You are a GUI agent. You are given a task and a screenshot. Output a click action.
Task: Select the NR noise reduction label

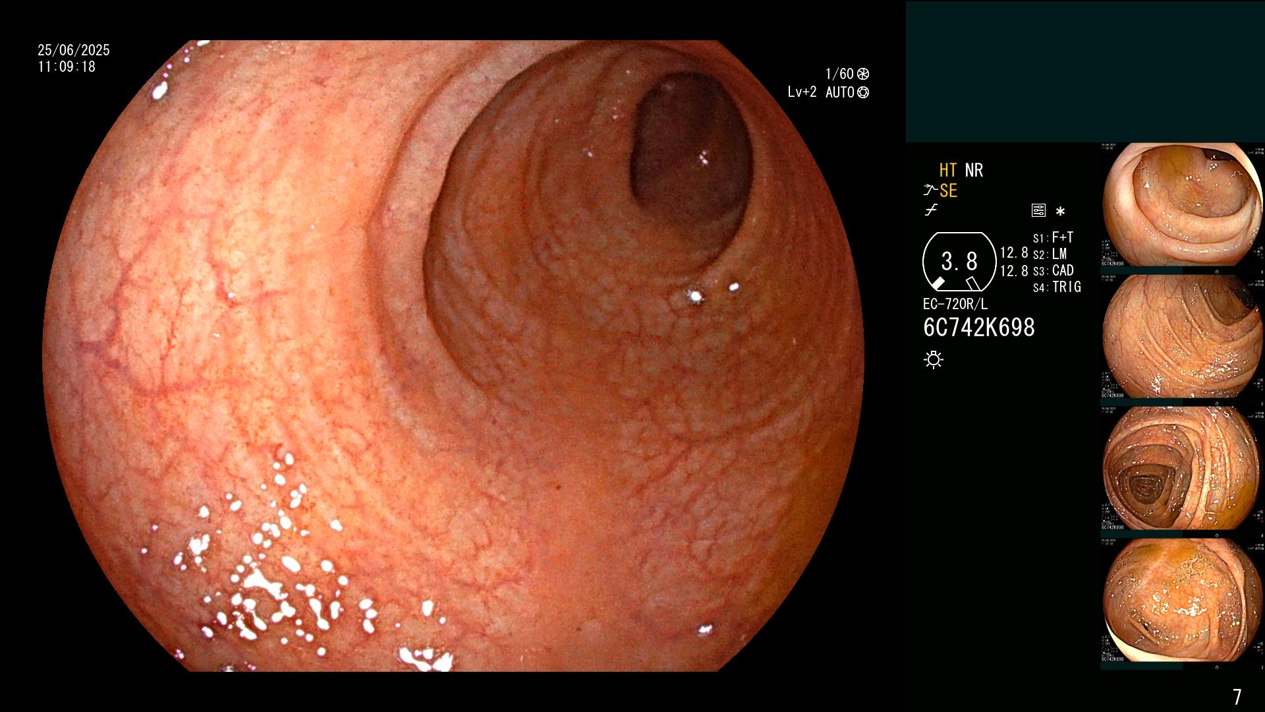(974, 170)
